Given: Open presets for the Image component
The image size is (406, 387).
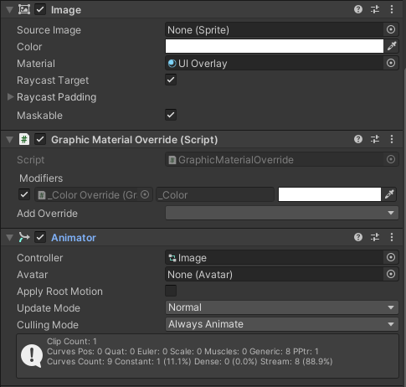Looking at the screenshot, I should [375, 9].
